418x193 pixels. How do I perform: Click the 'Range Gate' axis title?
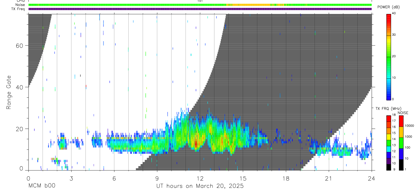coord(9,93)
